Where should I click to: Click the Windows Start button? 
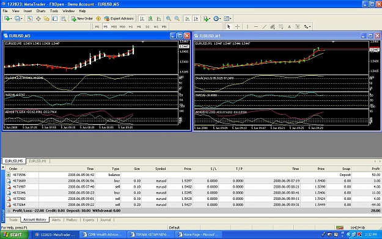click(x=14, y=235)
